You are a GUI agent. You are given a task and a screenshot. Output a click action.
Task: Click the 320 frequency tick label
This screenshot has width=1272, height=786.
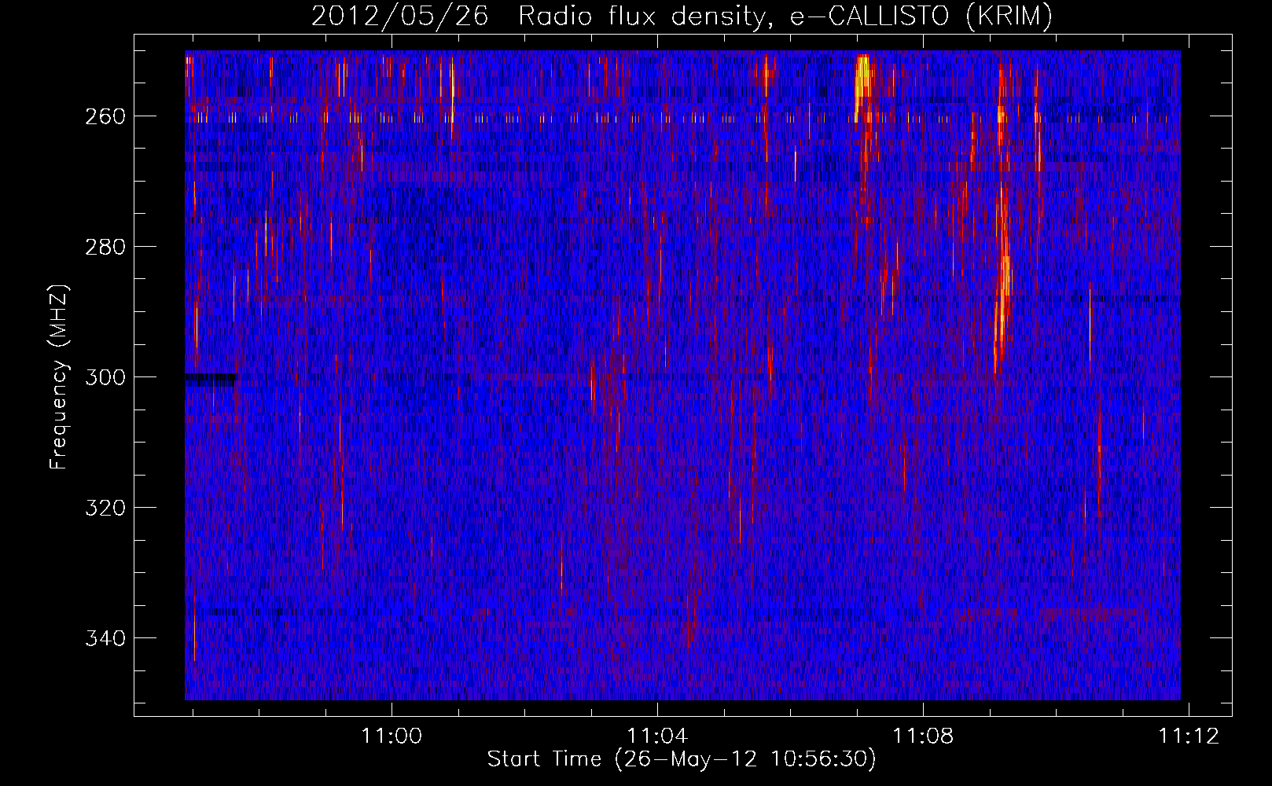(x=105, y=508)
